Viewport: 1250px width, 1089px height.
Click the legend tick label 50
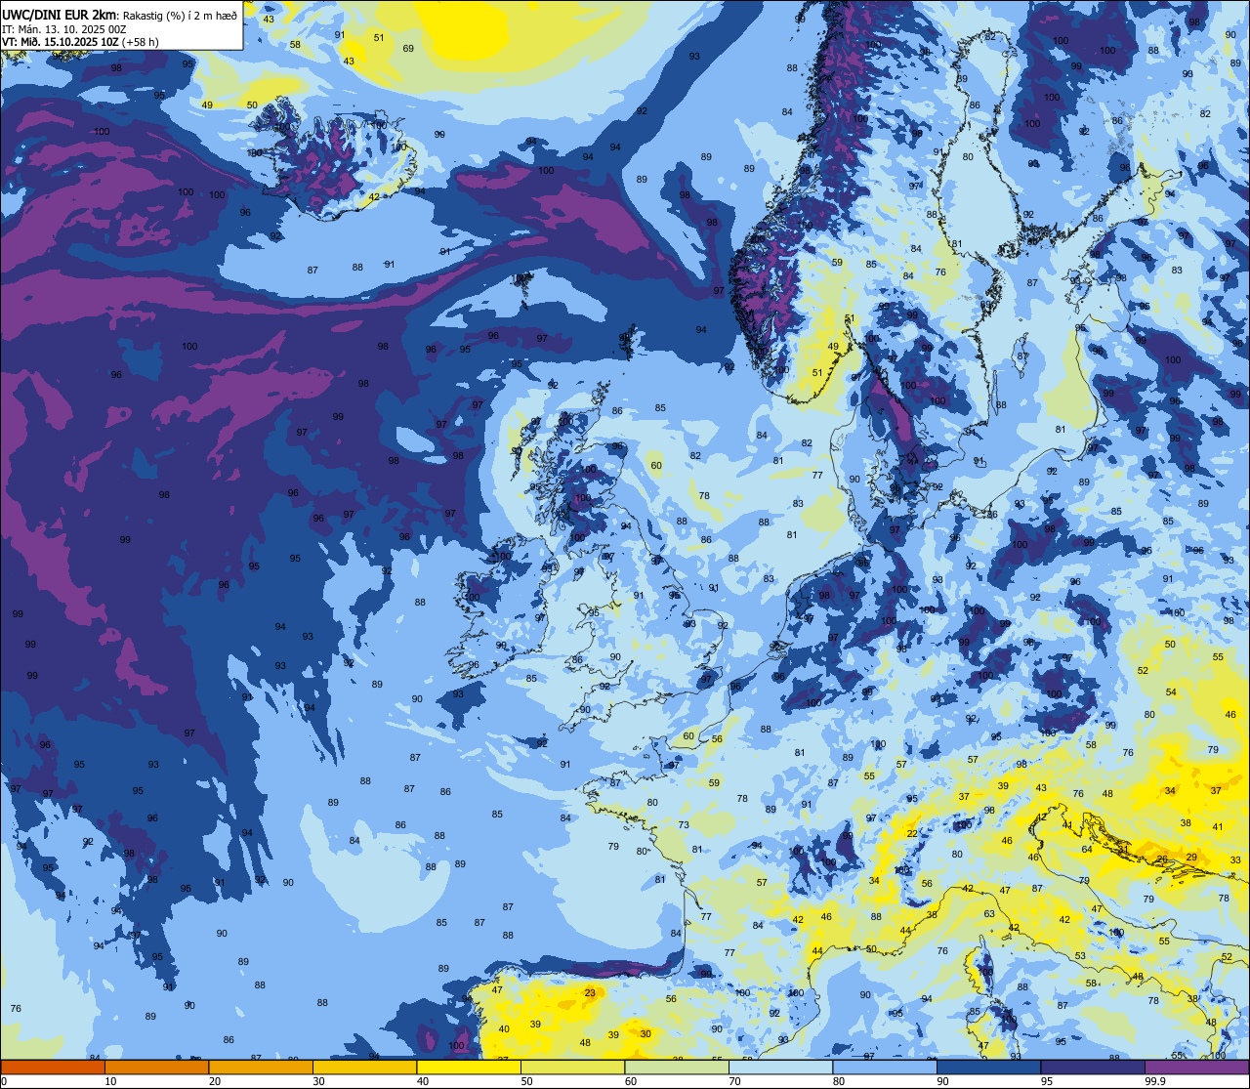point(526,1081)
